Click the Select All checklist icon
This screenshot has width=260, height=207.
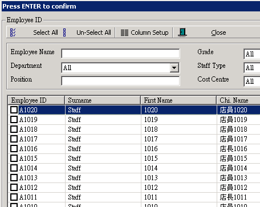pyautogui.click(x=13, y=33)
